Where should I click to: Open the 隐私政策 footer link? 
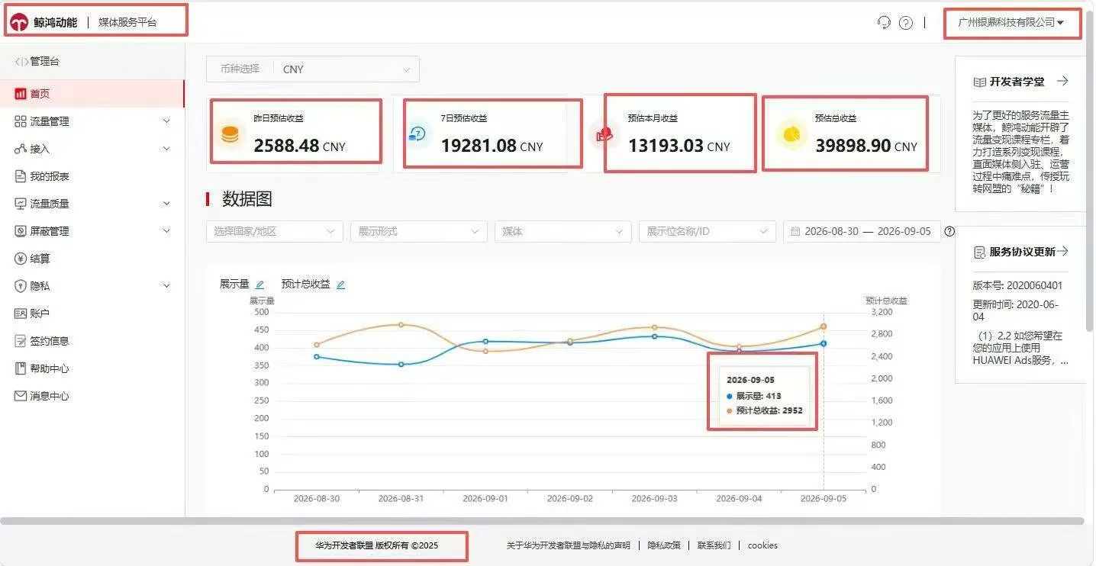point(664,545)
